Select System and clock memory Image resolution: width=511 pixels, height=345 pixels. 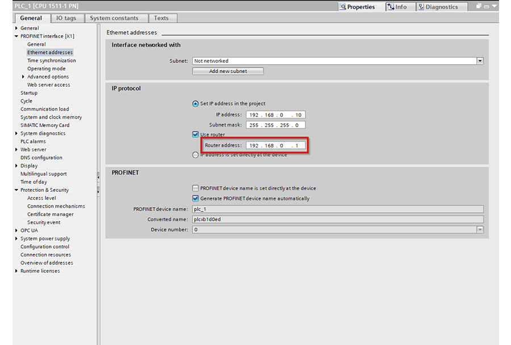(51, 117)
